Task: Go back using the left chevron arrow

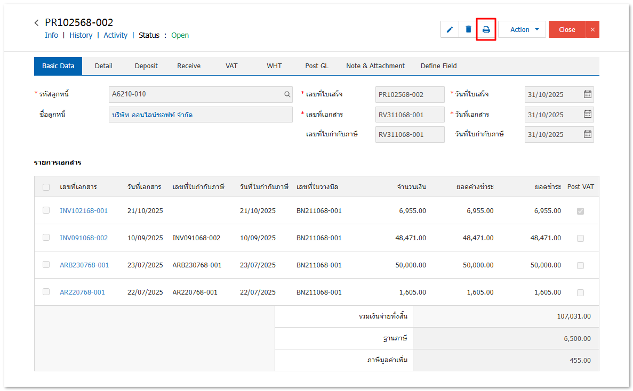Action: tap(36, 23)
